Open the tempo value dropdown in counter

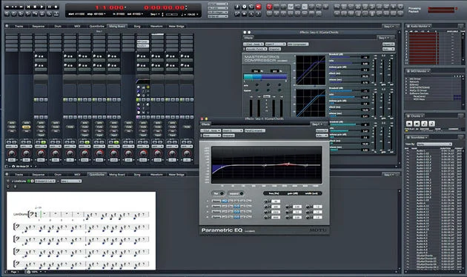point(193,14)
